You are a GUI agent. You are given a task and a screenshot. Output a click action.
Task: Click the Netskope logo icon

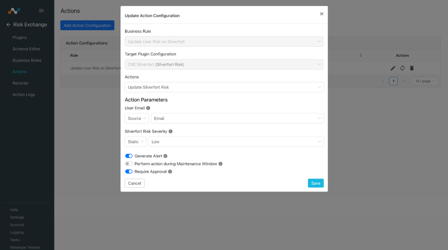coord(14,11)
